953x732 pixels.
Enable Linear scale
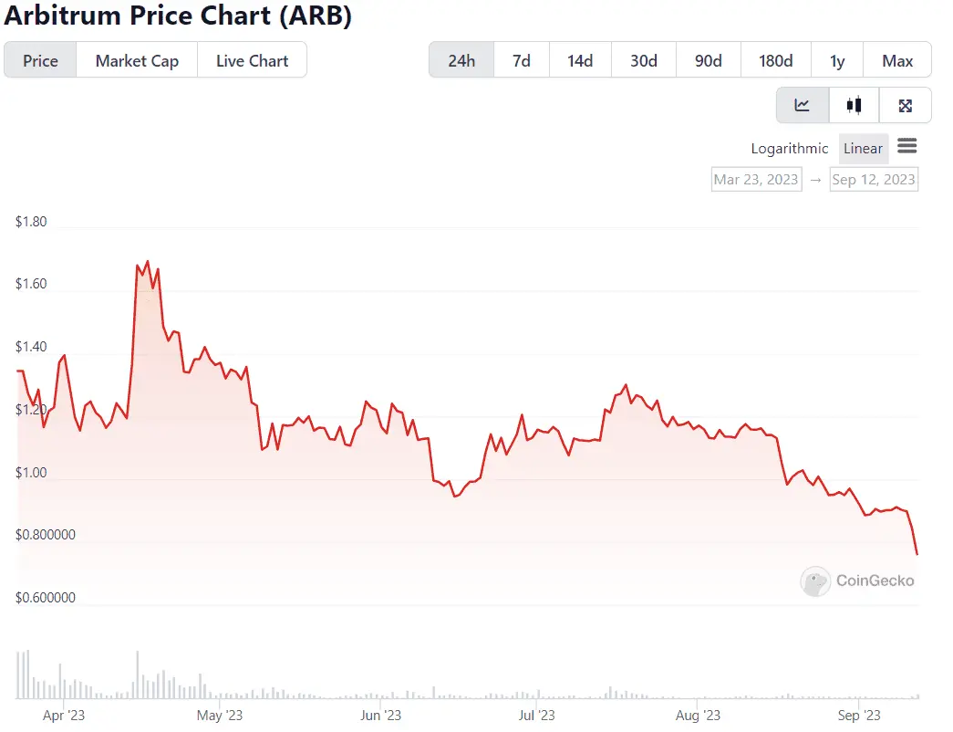coord(863,148)
